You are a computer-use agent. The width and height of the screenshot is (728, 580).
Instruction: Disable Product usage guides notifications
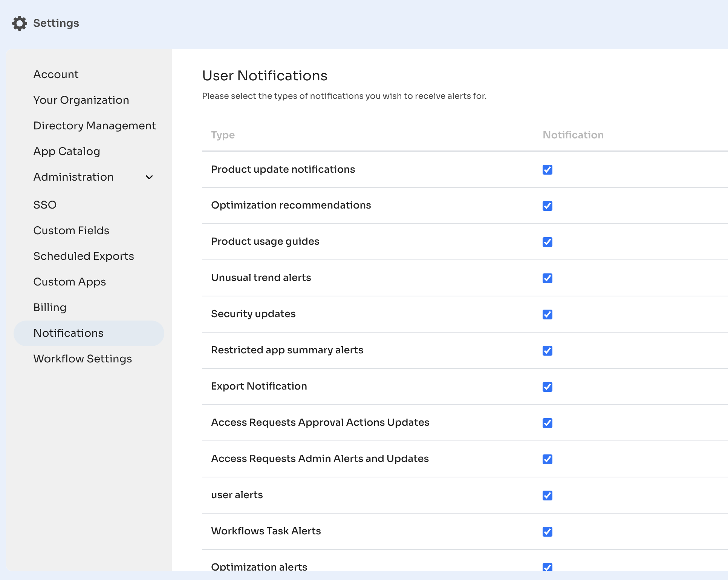(548, 242)
